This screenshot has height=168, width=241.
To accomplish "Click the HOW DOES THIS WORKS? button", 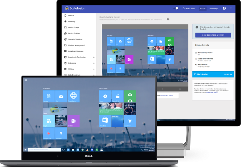I will click(x=213, y=35).
